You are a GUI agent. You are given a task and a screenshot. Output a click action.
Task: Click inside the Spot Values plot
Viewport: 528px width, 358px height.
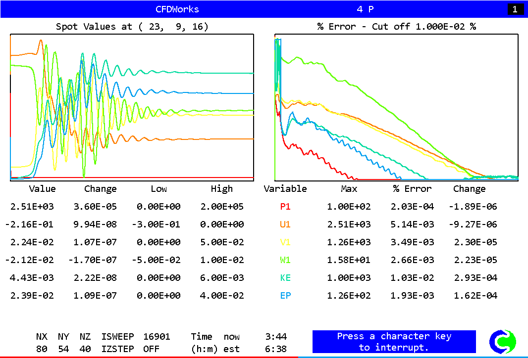point(132,107)
